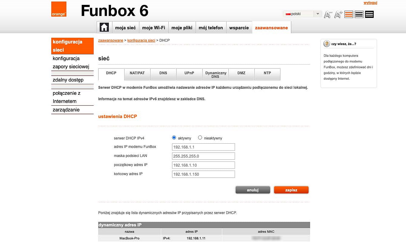Click the Polish flag icon

tap(288, 13)
